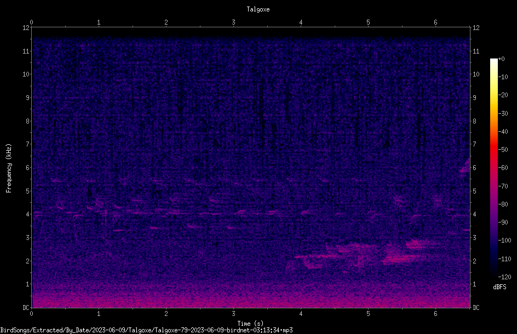This screenshot has width=517, height=334.
Task: Click the "-120" value on the color scale
Action: (505, 277)
